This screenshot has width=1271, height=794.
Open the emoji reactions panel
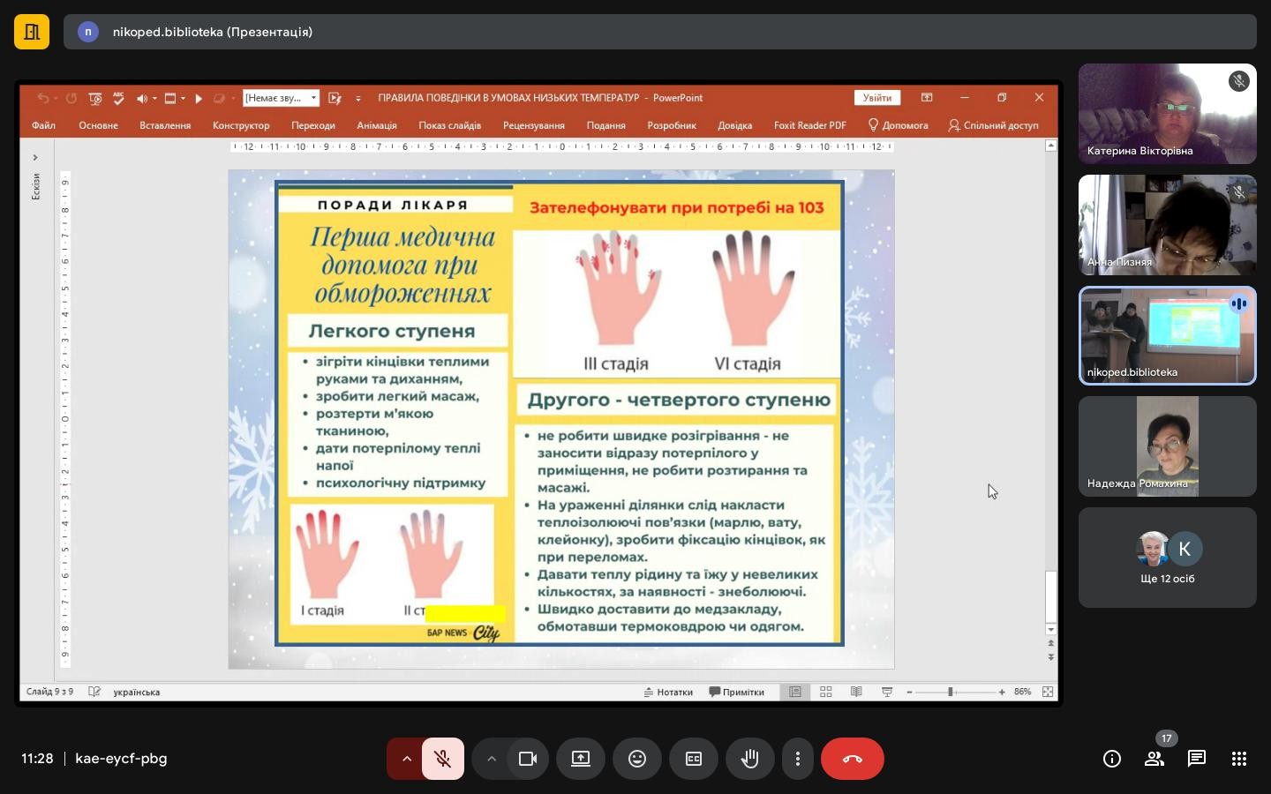[x=637, y=759]
